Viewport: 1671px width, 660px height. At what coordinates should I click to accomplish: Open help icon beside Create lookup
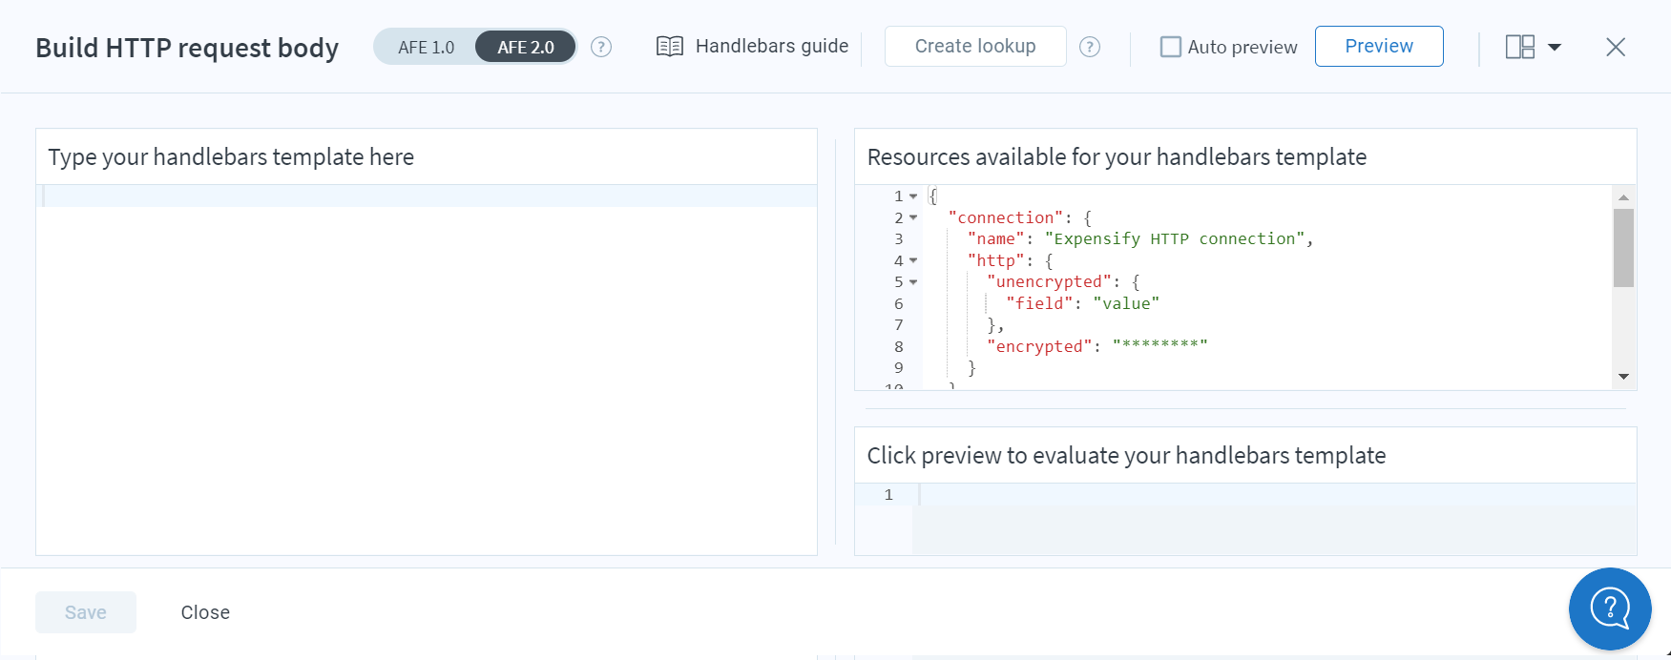[x=1090, y=47]
